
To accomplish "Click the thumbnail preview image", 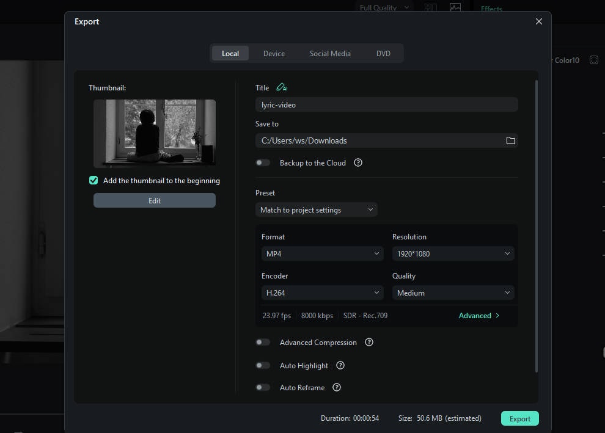I will click(154, 133).
